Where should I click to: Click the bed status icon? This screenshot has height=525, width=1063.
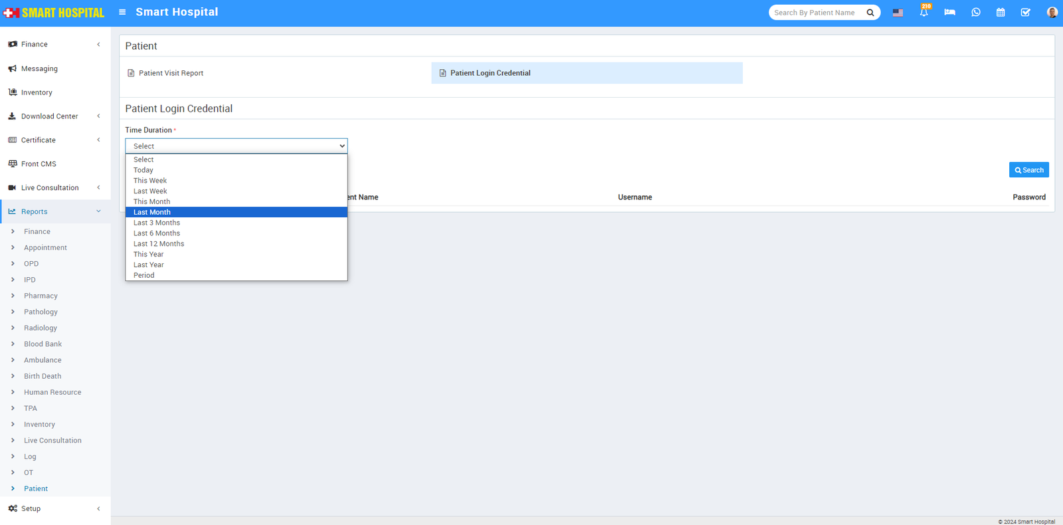tap(949, 13)
